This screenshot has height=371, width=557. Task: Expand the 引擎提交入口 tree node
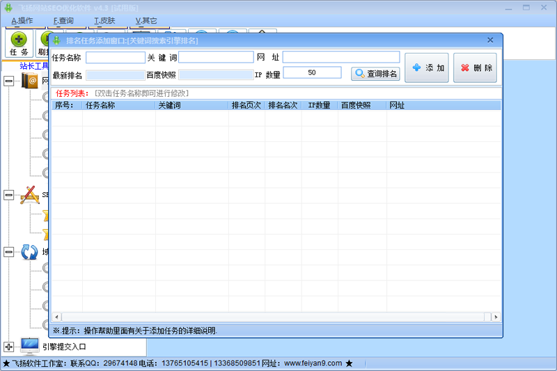(x=9, y=347)
